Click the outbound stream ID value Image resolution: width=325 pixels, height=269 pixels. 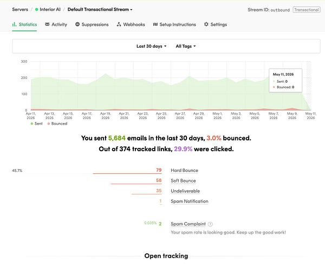280,10
